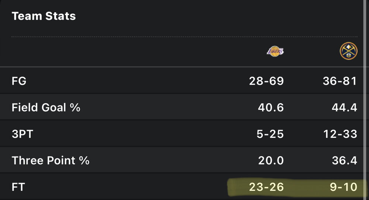Click the Nuggets 3PT value 12-33

(339, 134)
